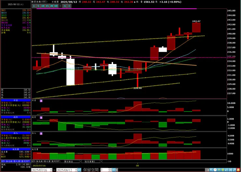Click the 法人累計買賣超 -6215億 row
This screenshot has height=172, width=241.
tap(16, 138)
